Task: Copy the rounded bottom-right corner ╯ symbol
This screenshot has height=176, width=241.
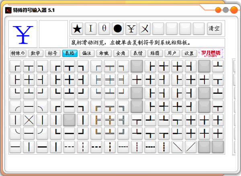Action: (x=42, y=134)
